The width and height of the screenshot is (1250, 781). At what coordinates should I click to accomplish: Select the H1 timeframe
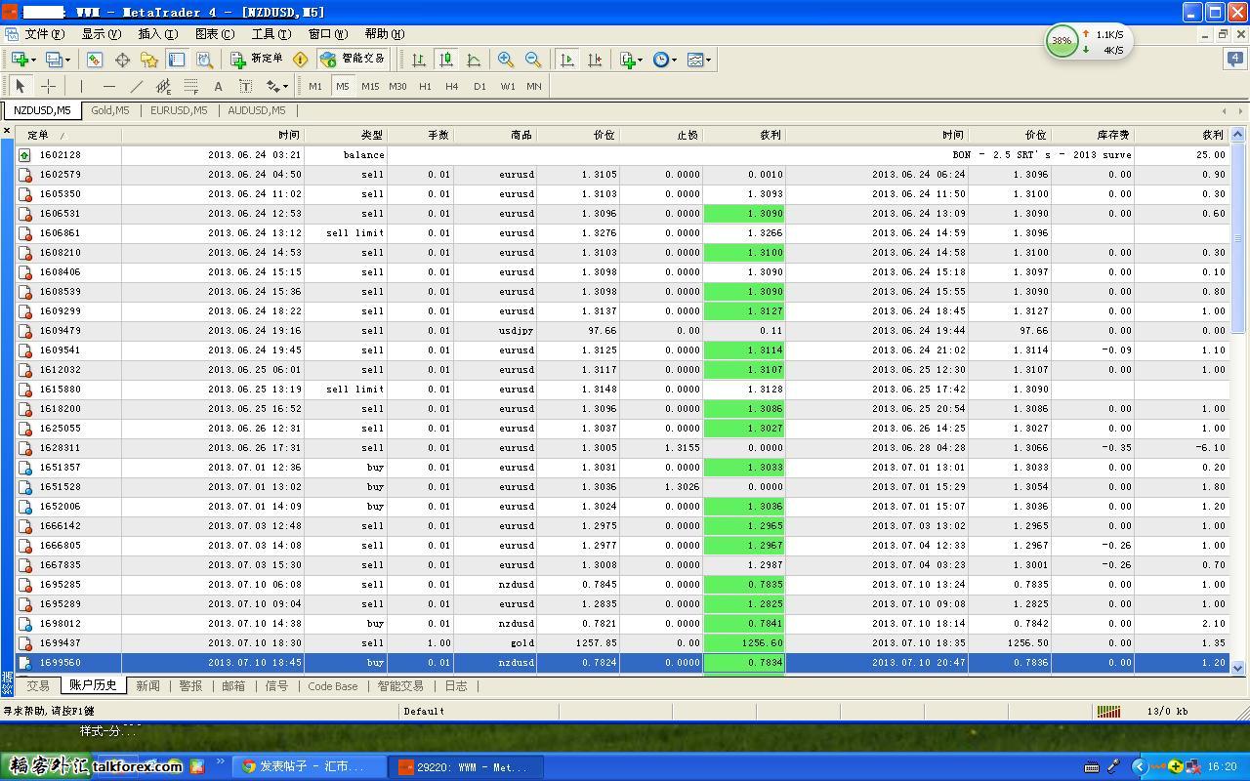click(x=425, y=86)
